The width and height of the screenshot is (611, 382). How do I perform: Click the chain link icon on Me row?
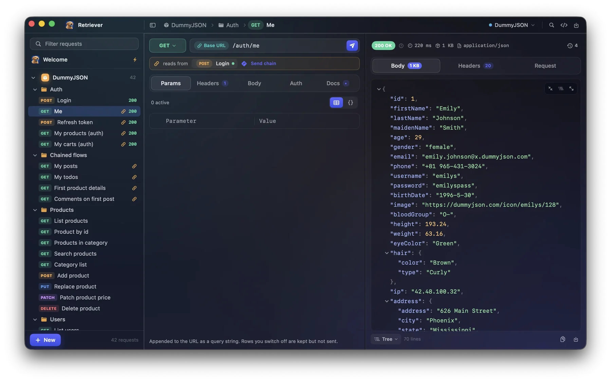(123, 111)
